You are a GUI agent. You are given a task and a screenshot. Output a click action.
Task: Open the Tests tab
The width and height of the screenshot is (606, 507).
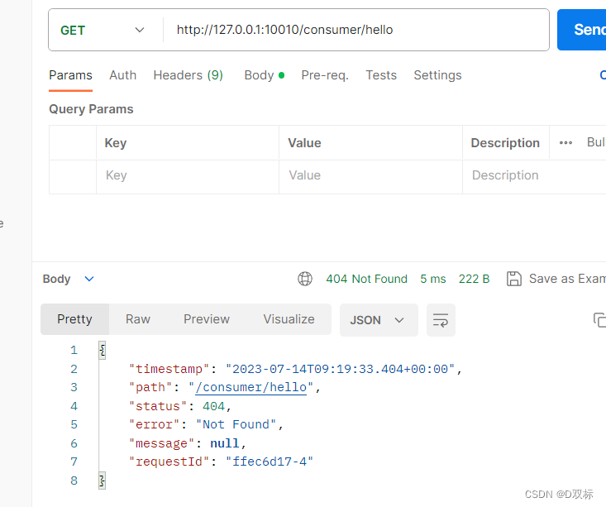(381, 75)
